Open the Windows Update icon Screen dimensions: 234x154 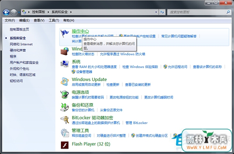click(x=65, y=82)
